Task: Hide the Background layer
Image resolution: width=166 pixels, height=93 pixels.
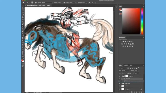Action: (120, 89)
